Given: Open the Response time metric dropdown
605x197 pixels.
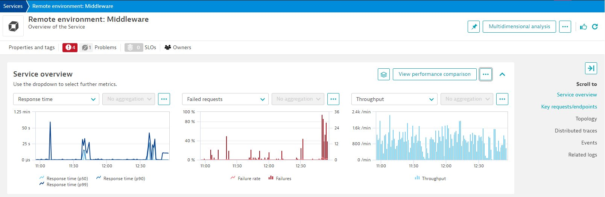Looking at the screenshot, I should click(56, 99).
